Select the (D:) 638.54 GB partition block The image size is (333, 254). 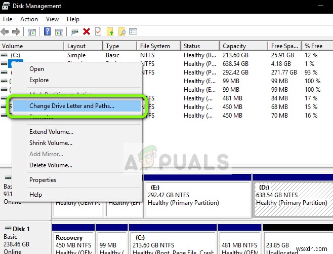[x=293, y=196]
